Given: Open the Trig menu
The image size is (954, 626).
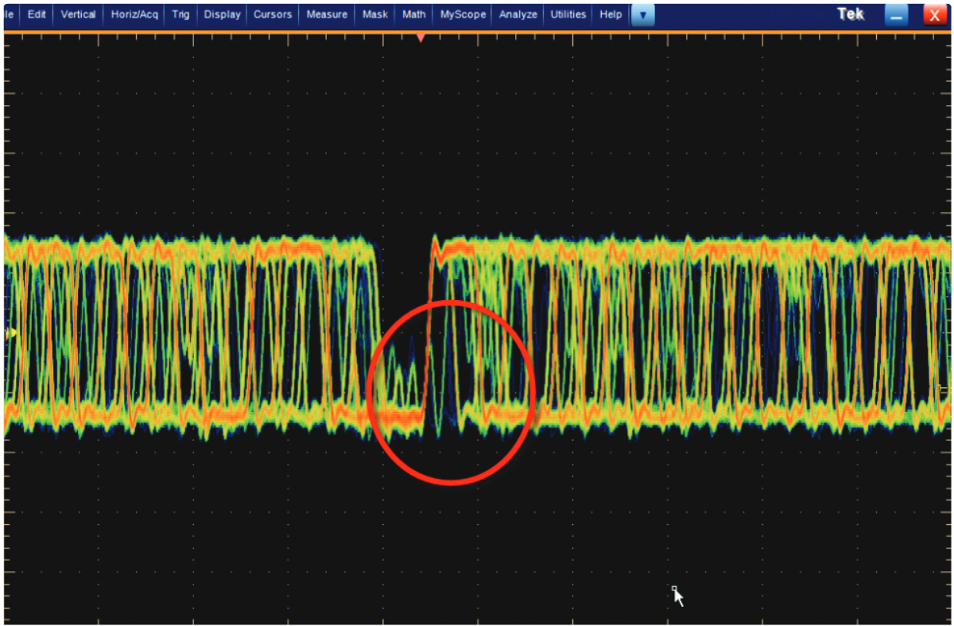Looking at the screenshot, I should (181, 14).
